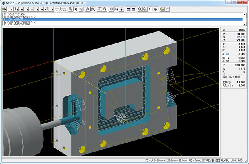This screenshot has height=164, width=249.
Task: Click the list options icon in toolbar
Action: 168,8
